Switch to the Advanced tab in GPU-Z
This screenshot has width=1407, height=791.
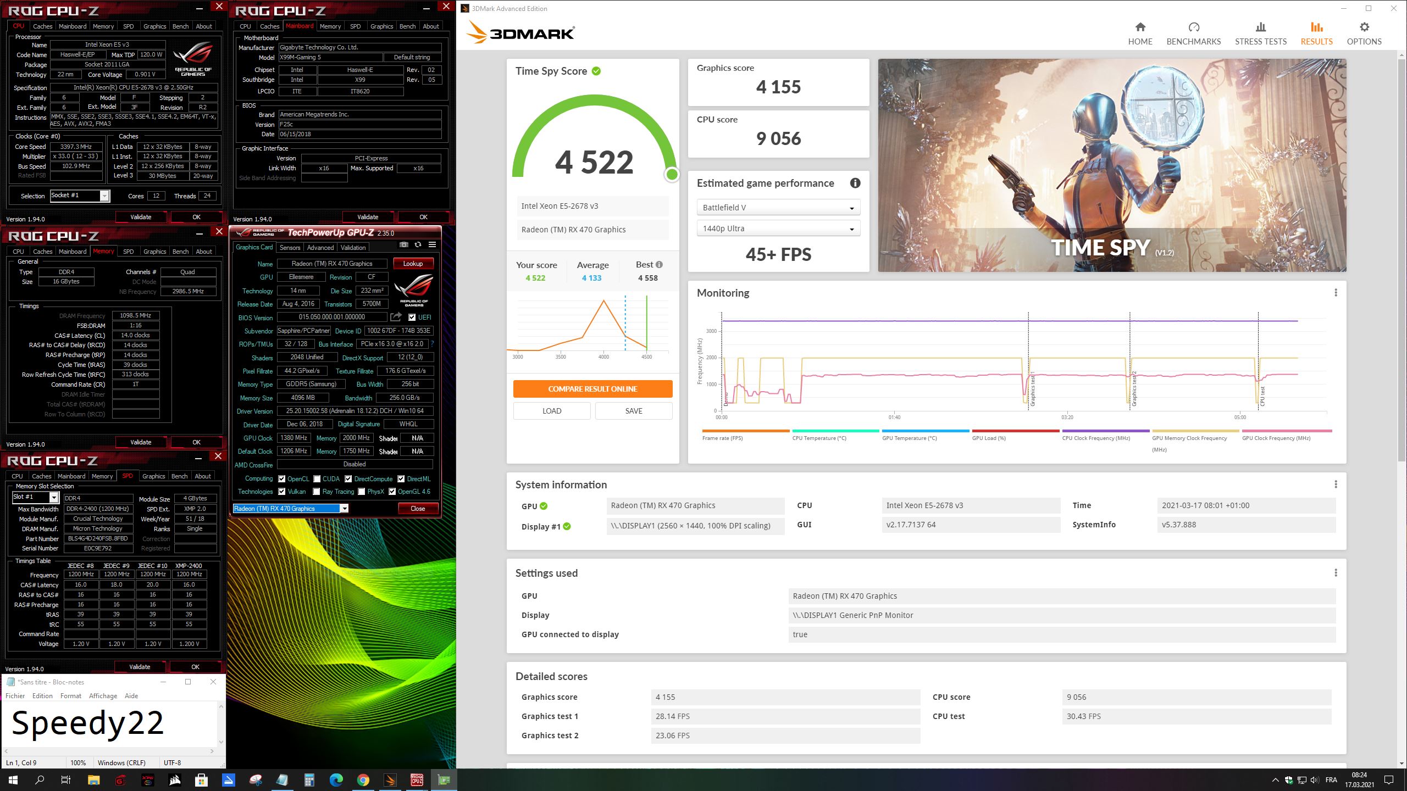click(320, 247)
